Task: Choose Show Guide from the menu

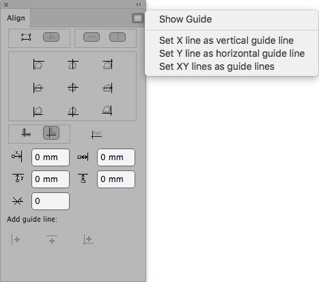Action: [x=186, y=19]
